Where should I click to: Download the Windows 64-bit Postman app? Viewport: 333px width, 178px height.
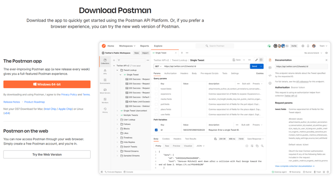[x=47, y=84]
